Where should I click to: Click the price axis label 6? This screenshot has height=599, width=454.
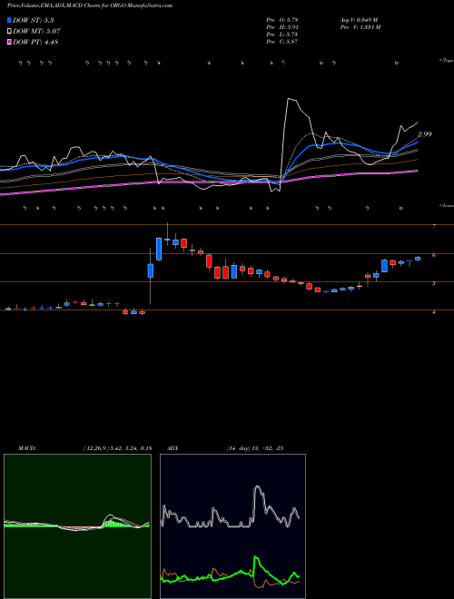[x=434, y=255]
